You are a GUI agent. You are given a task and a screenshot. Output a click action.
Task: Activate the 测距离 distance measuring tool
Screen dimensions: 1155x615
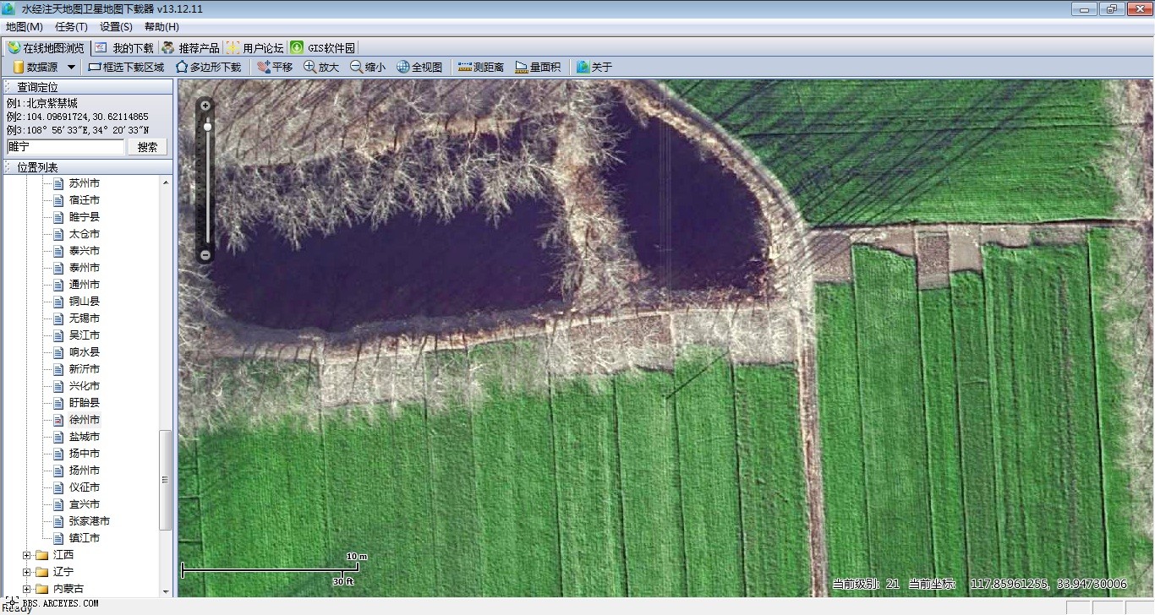pos(480,67)
